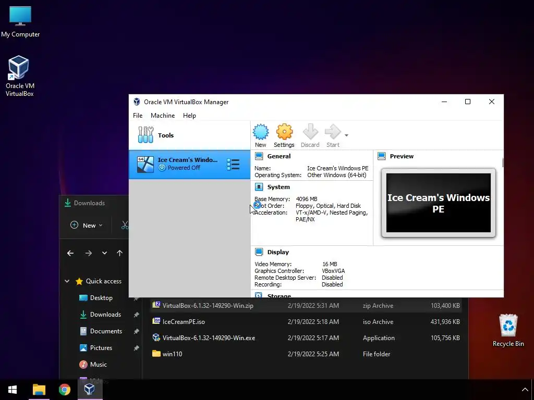Click the Cut scissors icon in File Explorer

tap(125, 225)
